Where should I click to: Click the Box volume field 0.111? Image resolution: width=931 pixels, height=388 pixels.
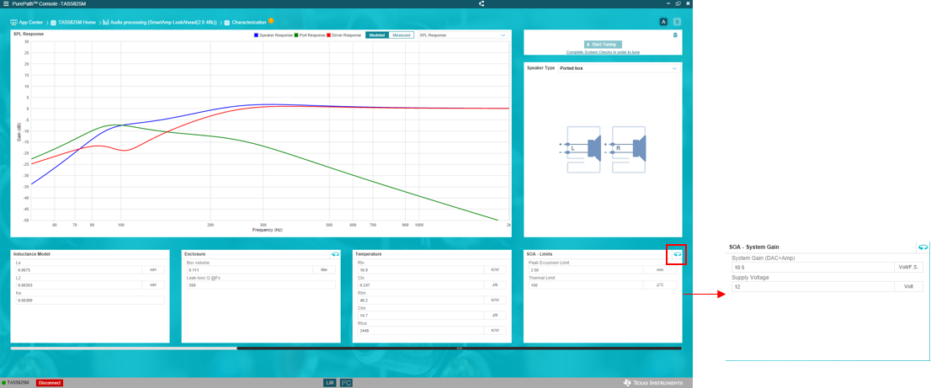click(249, 270)
